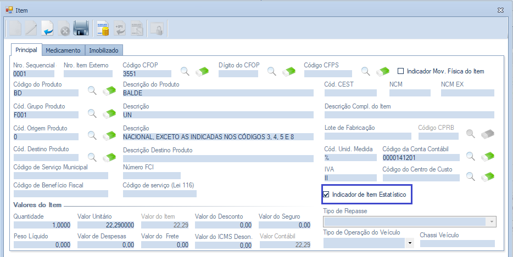This screenshot has width=513, height=257.
Task: Clear Cód. Origem Produto with eraser
Action: 109,135
